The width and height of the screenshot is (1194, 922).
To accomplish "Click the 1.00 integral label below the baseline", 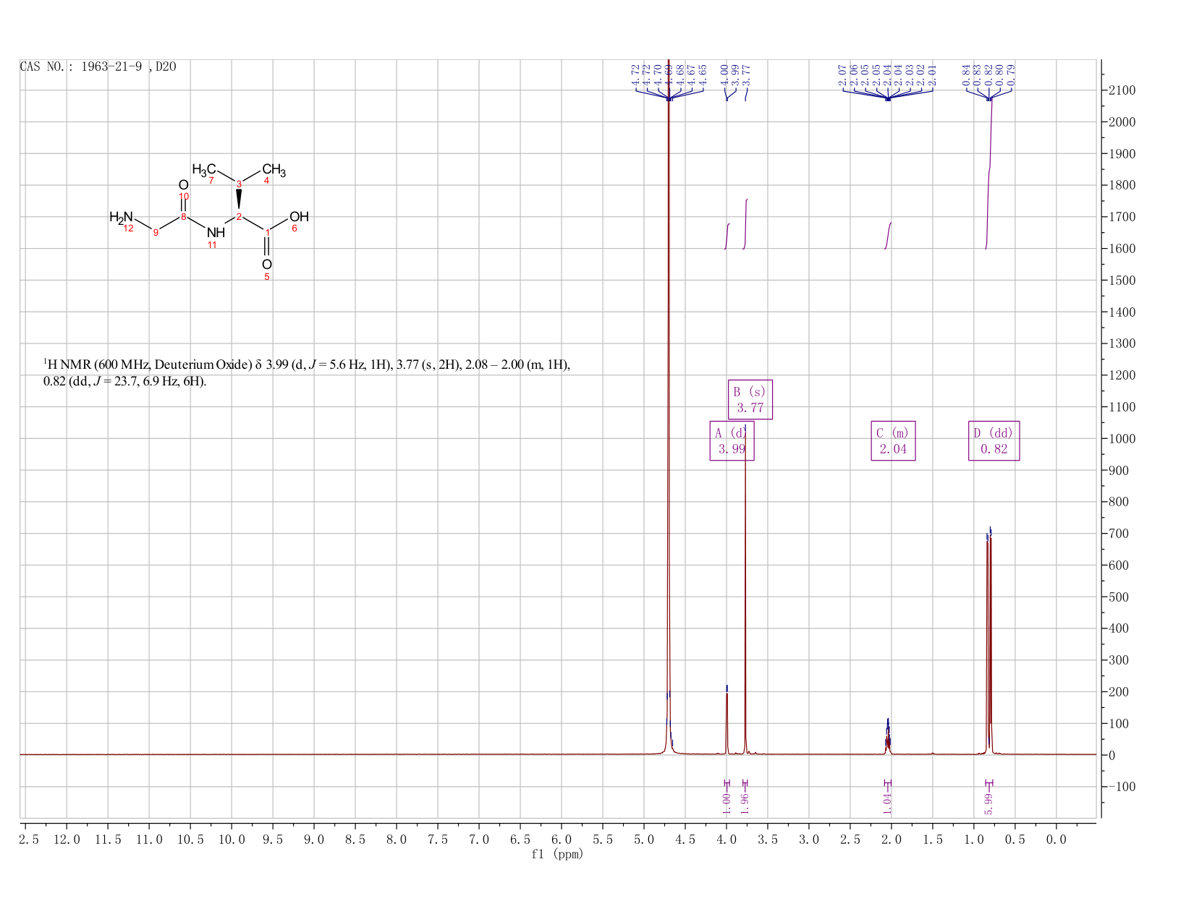I will point(727,801).
